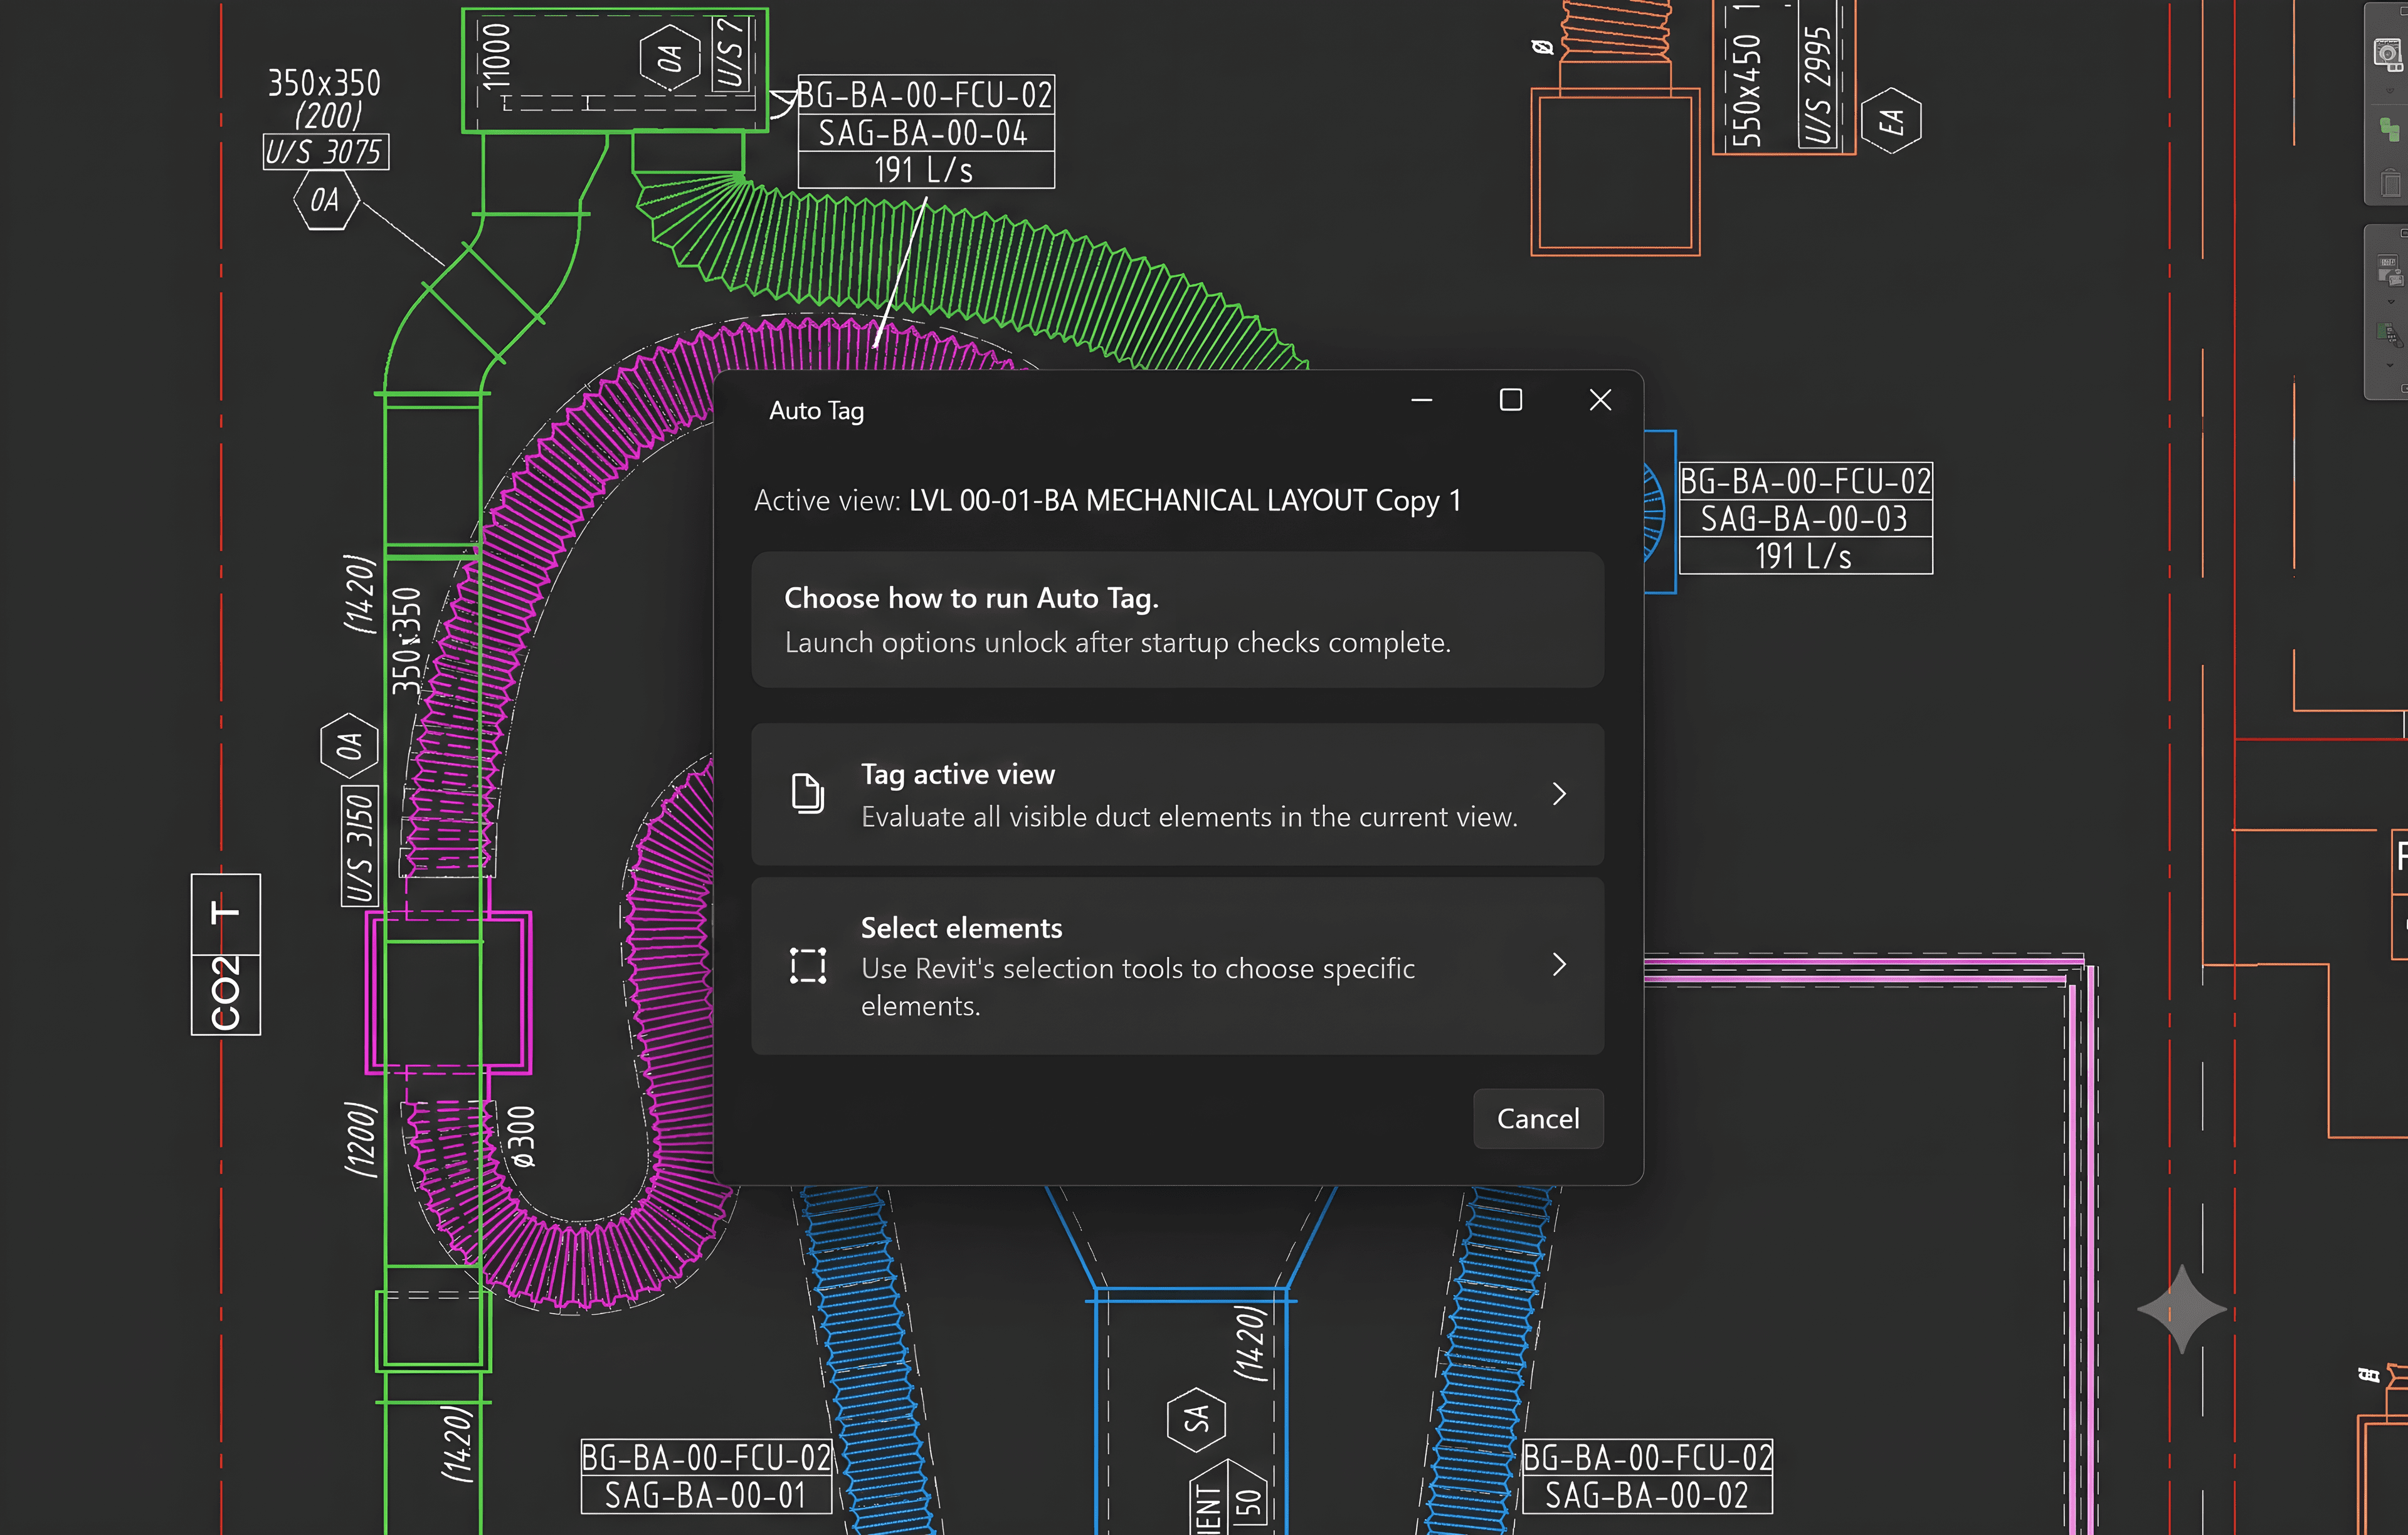Click the active view name LVL 00-01-BA MECHANICAL LAYOUT Copy 1

1185,500
